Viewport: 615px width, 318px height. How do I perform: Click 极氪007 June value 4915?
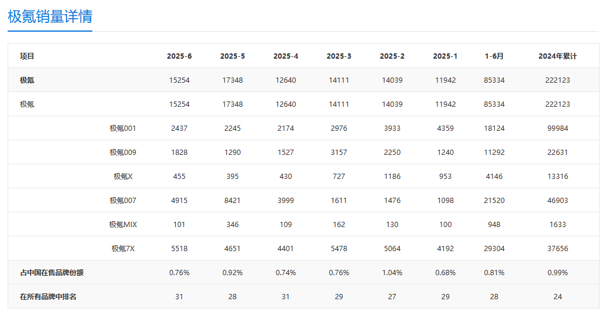179,201
